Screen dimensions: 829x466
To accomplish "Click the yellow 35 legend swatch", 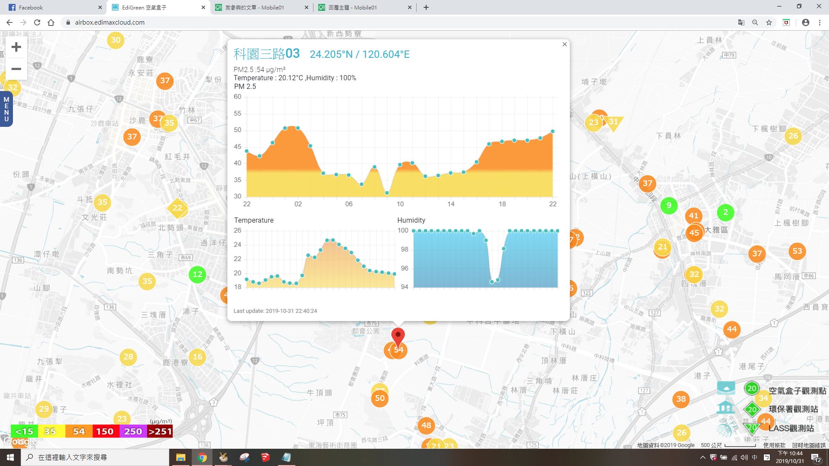I will (x=51, y=431).
